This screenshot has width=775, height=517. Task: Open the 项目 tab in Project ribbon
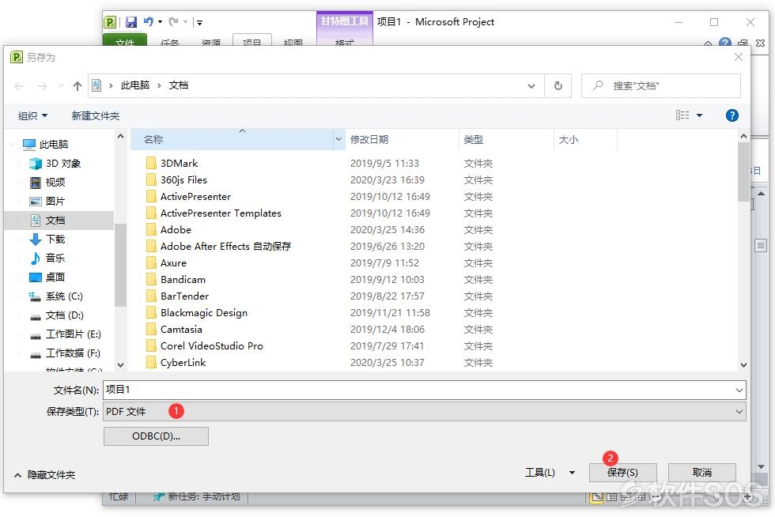click(x=251, y=40)
